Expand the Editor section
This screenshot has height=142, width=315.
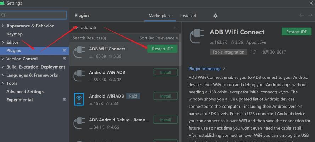point(2,42)
